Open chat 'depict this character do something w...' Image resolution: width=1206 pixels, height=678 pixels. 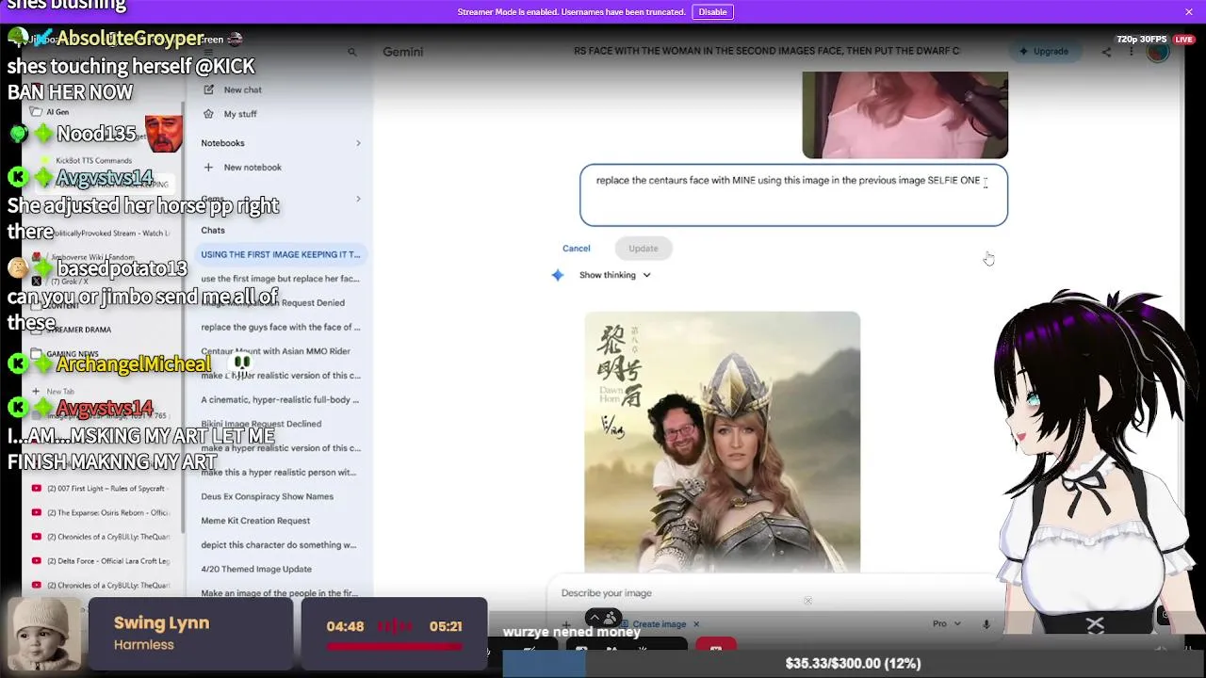280,544
